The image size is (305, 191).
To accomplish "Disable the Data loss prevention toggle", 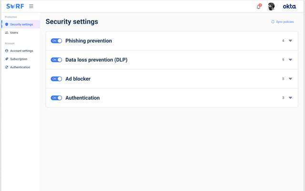I will [56, 60].
